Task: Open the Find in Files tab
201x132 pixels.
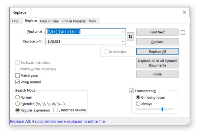Action: [49, 21]
